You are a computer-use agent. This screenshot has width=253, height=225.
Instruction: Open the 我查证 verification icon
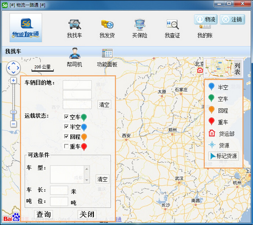tap(172, 24)
